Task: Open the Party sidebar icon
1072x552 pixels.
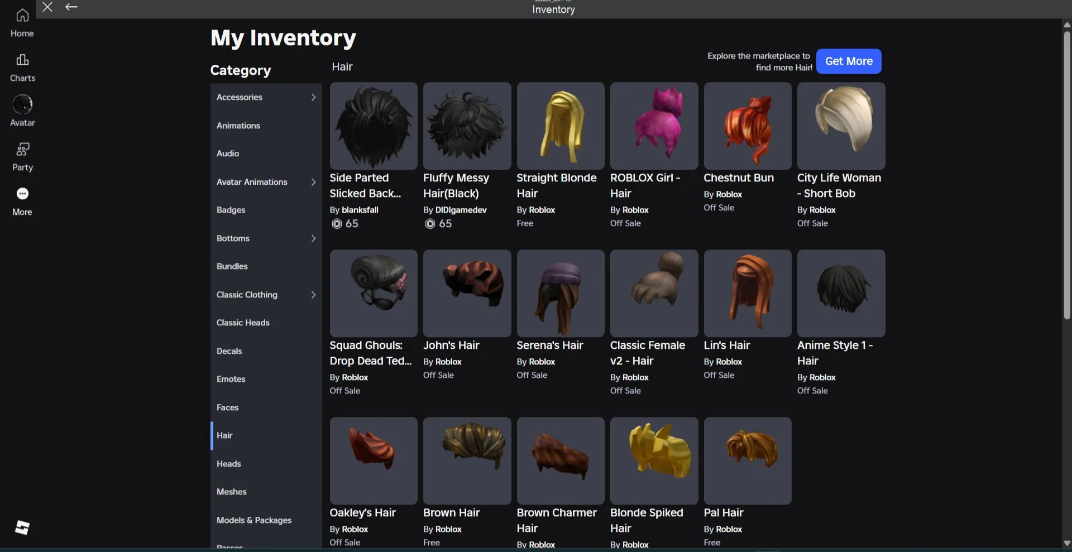Action: click(22, 150)
